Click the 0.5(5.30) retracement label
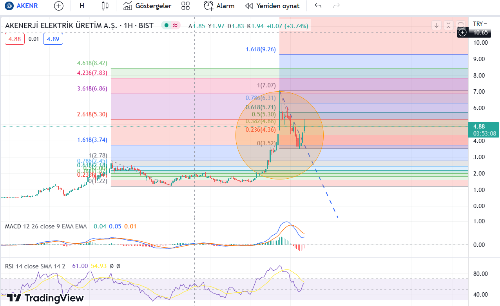 [264, 114]
